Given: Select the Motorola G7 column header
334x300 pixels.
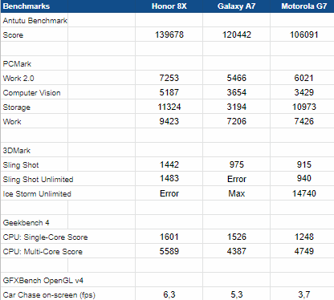Looking at the screenshot, I should [x=304, y=6].
